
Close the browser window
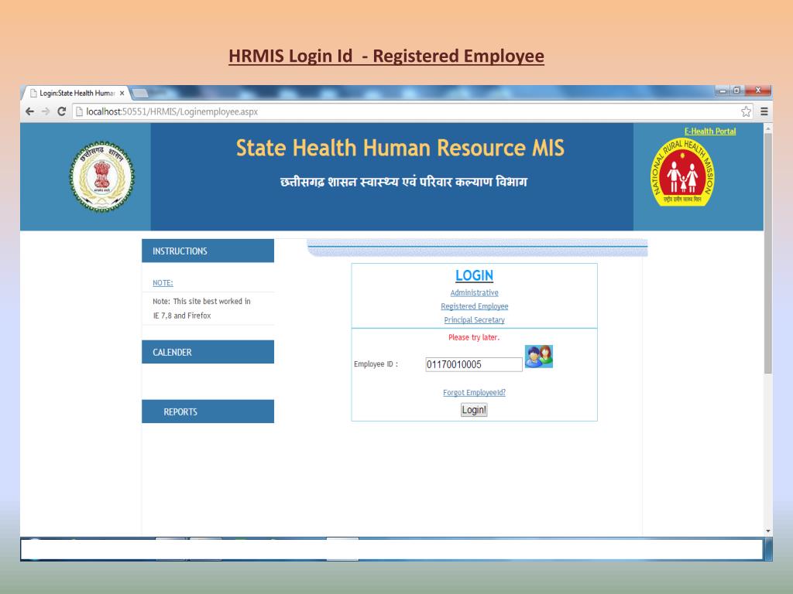click(757, 91)
